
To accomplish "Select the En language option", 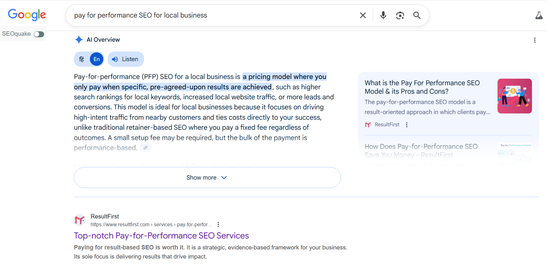I will pyautogui.click(x=97, y=59).
